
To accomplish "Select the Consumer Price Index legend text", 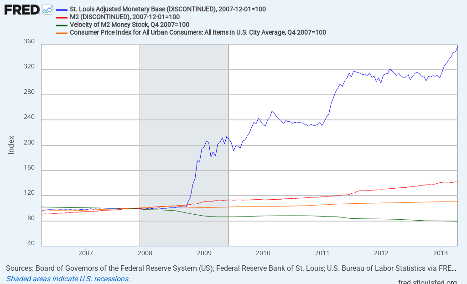I will (198, 32).
